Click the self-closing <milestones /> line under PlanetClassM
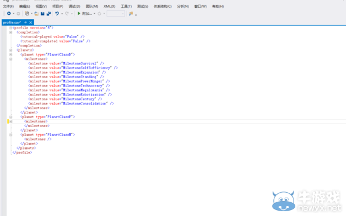The height and width of the screenshot is (216, 346). [38, 139]
